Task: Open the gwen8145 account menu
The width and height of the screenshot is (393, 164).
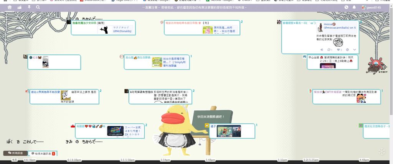Action: coord(371,8)
